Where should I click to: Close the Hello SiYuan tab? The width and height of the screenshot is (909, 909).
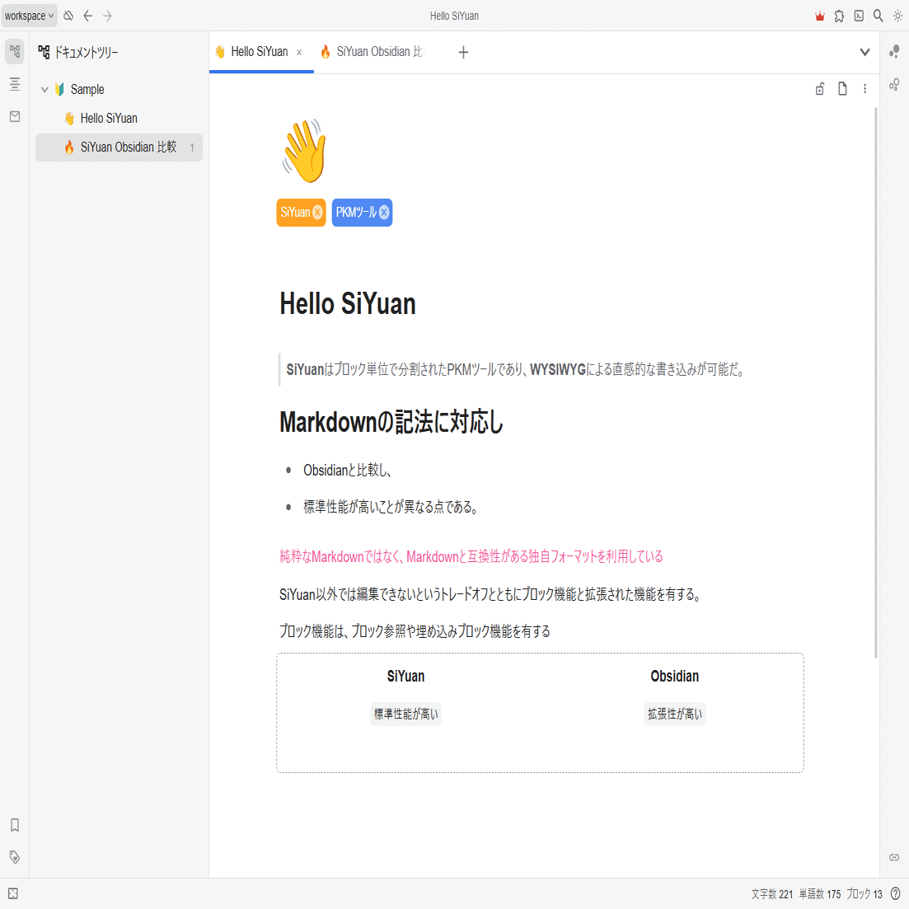coord(299,52)
